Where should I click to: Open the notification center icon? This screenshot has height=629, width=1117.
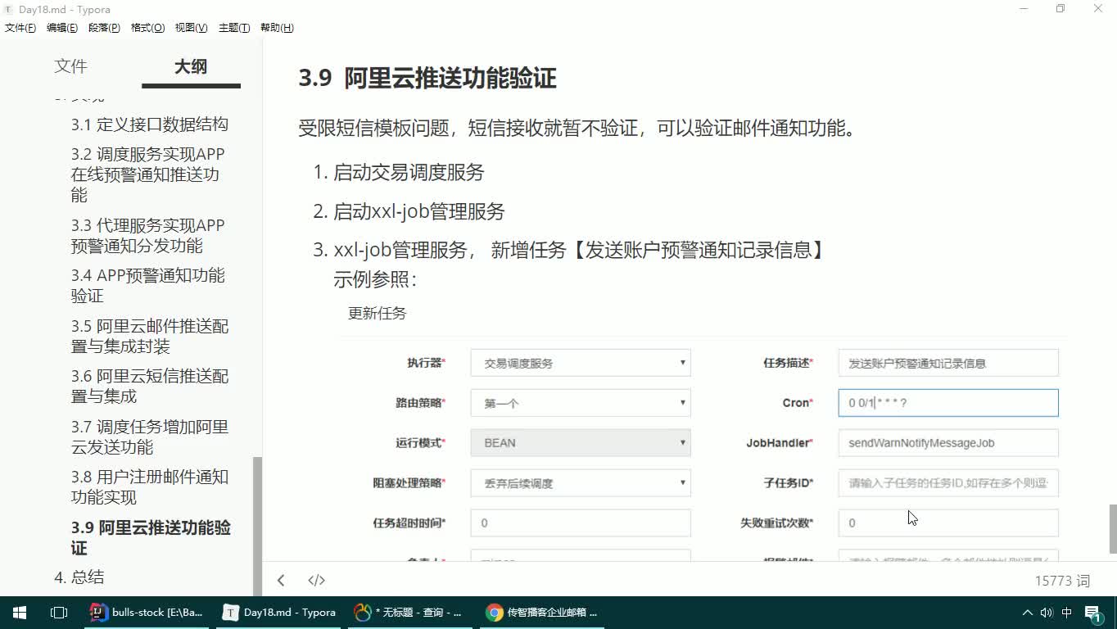1093,613
